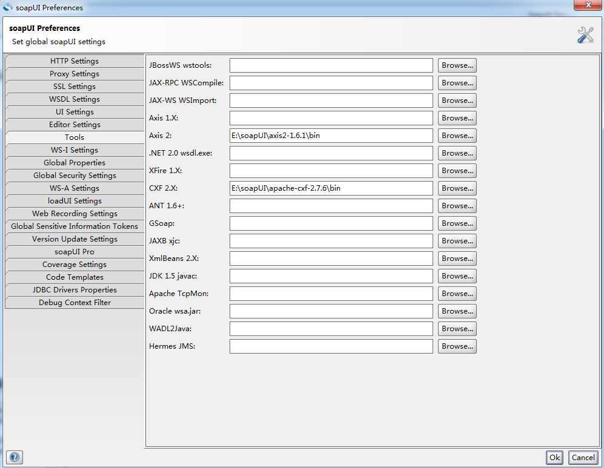Go to Web Recording Settings tab

tap(75, 213)
